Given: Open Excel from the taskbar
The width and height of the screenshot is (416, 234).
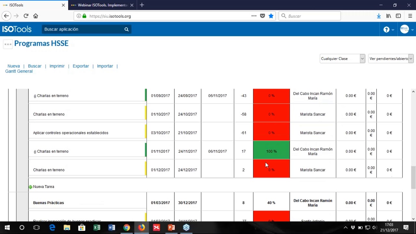Looking at the screenshot, I should (97, 227).
